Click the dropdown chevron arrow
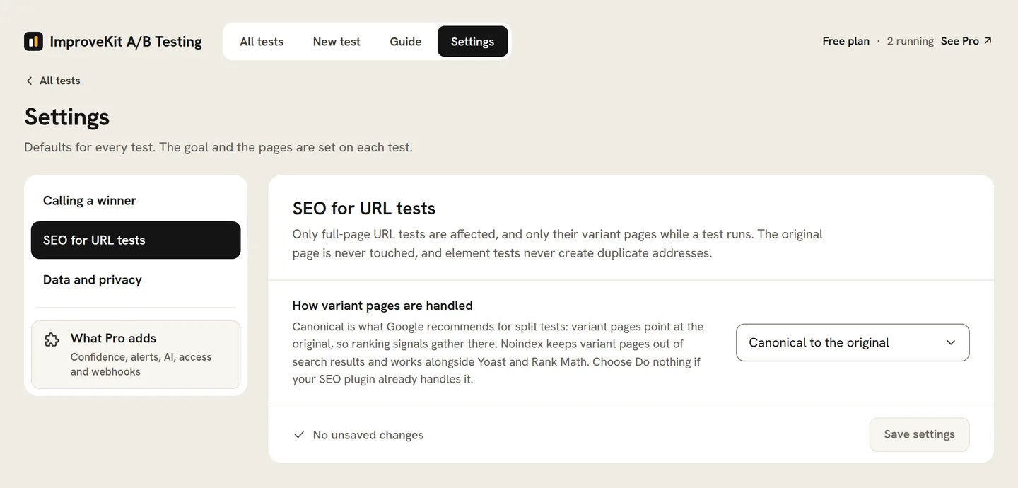Image resolution: width=1018 pixels, height=488 pixels. click(x=951, y=342)
